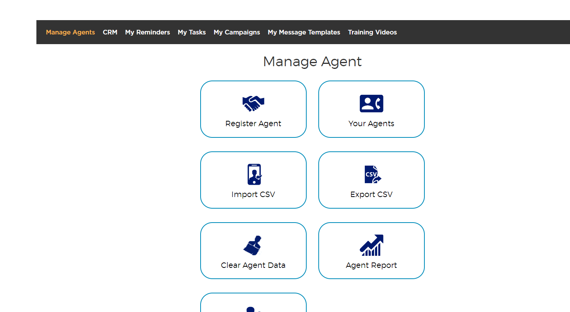Image resolution: width=570 pixels, height=312 pixels.
Task: Click the growth chart icon for Agent Report
Action: 372,245
